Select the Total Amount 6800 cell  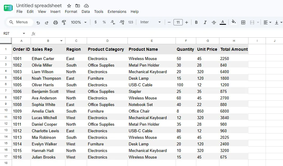[234, 111]
